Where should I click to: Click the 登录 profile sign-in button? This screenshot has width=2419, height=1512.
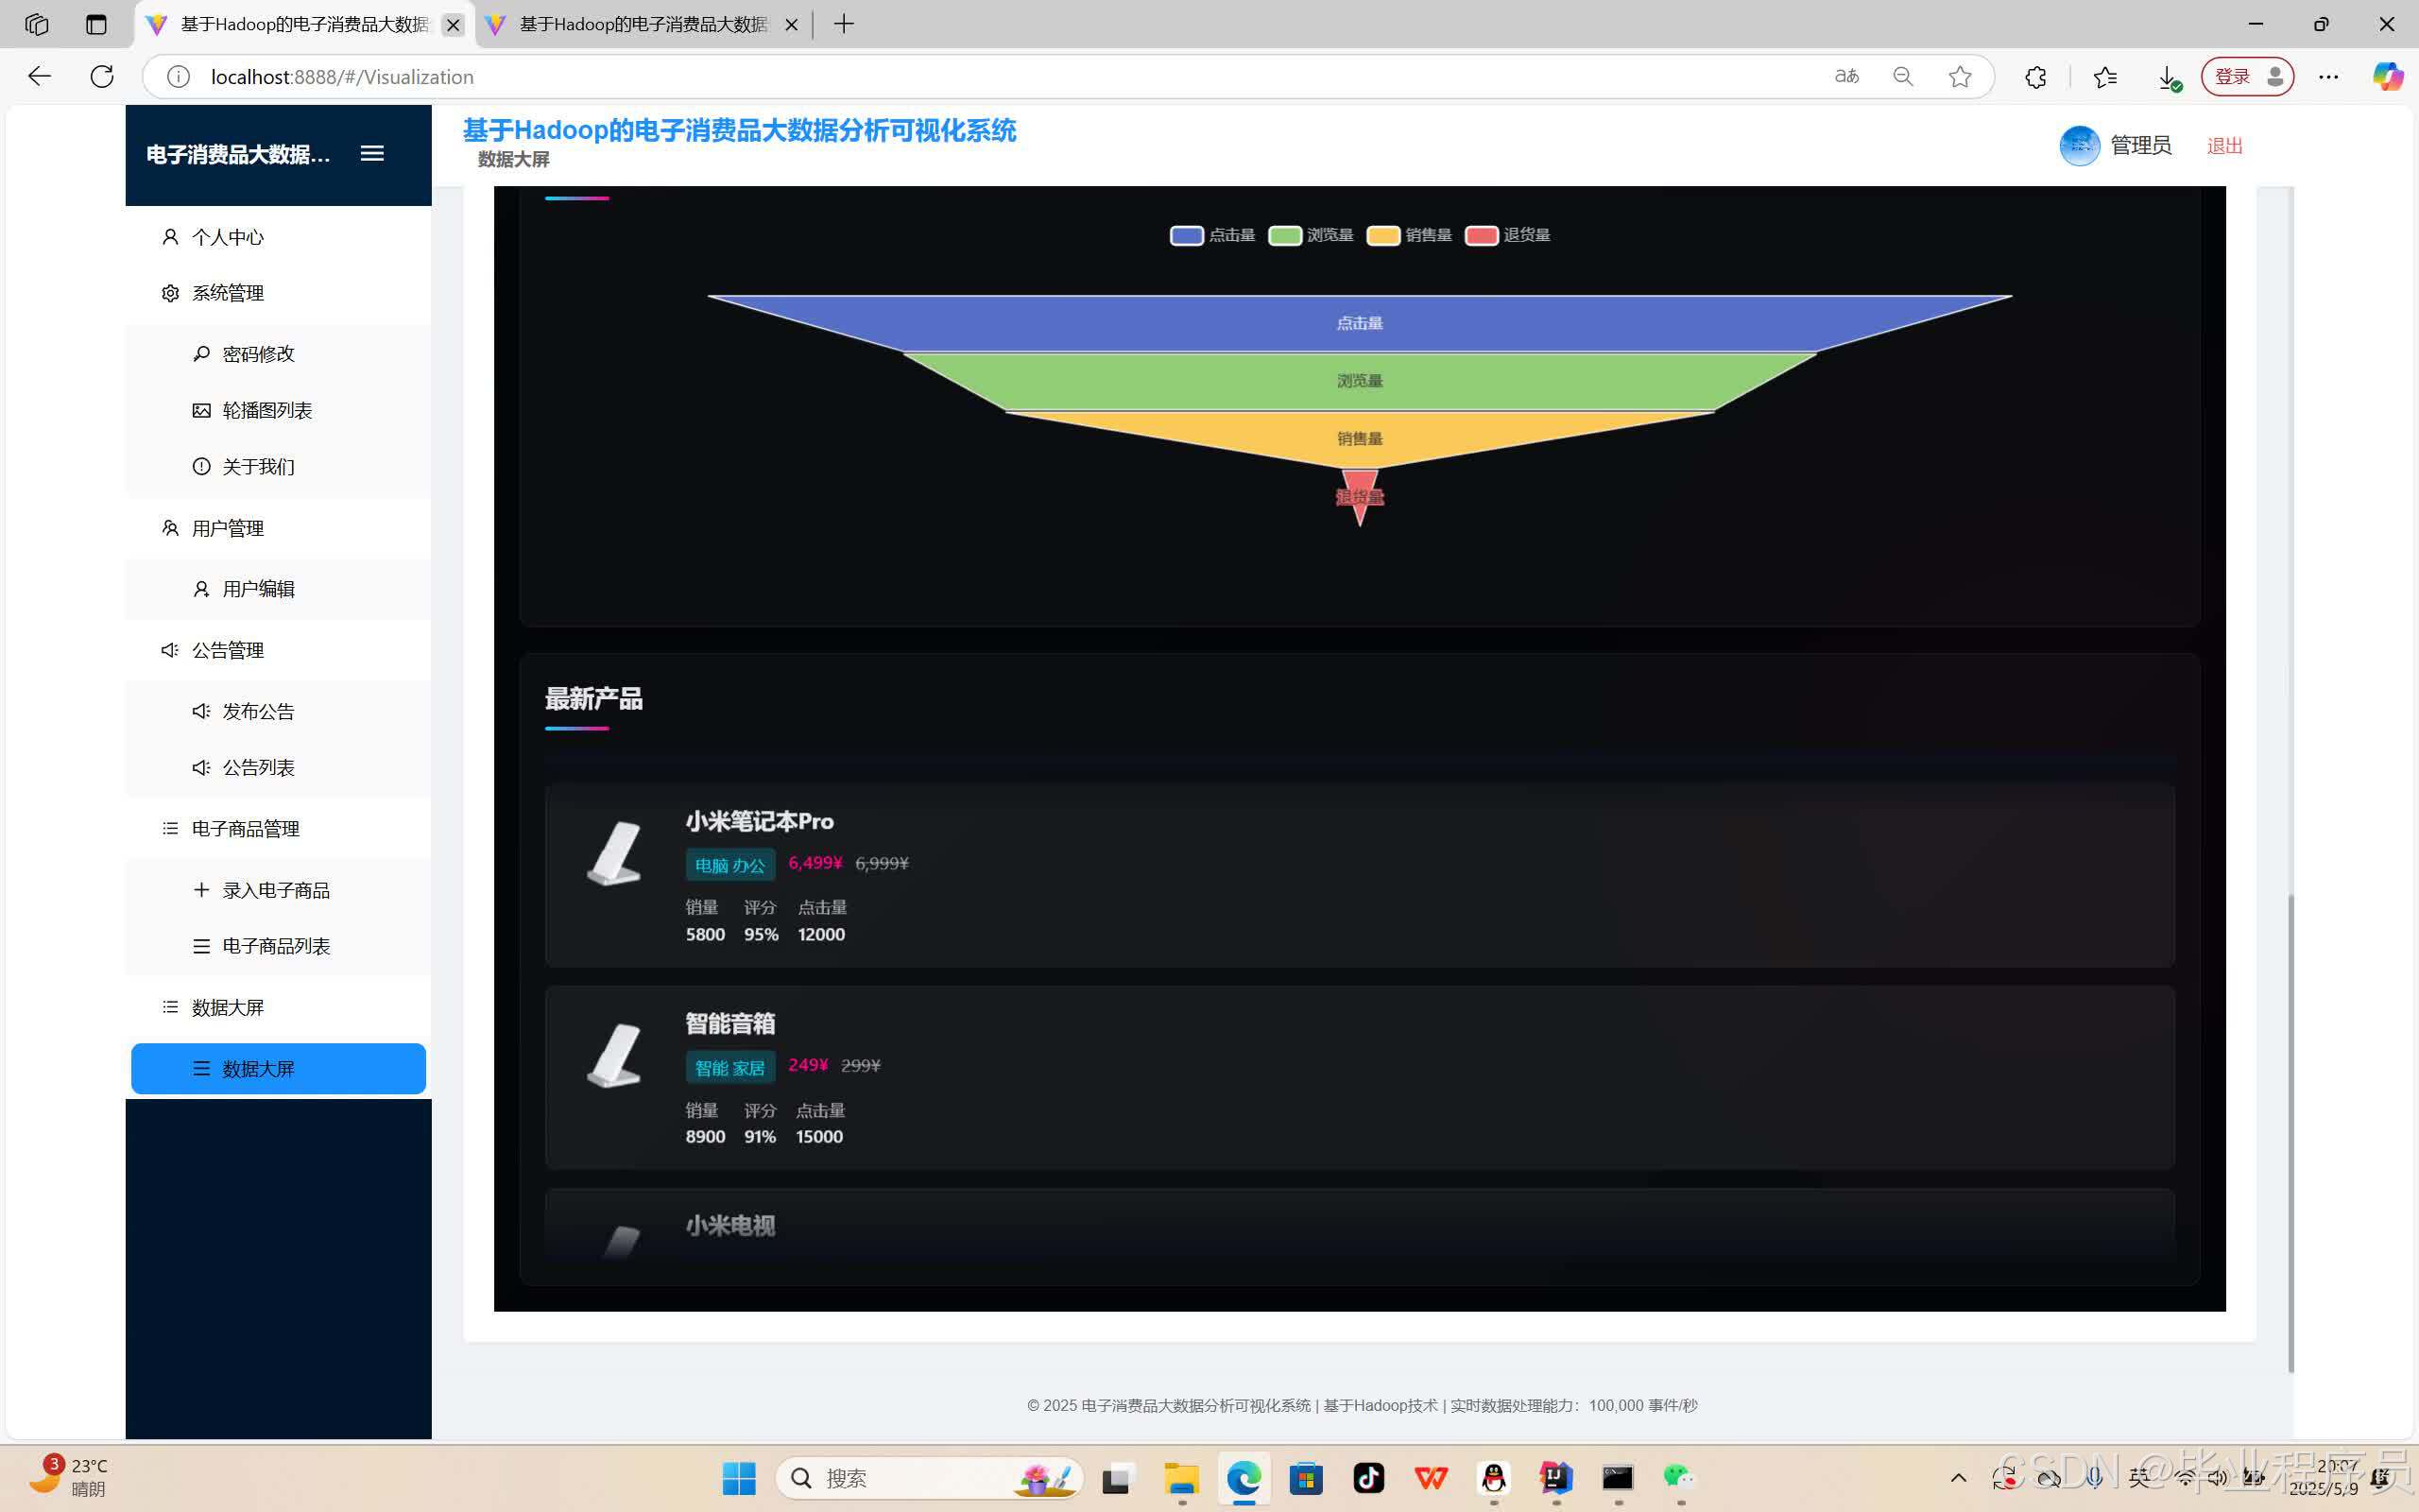2247,77
